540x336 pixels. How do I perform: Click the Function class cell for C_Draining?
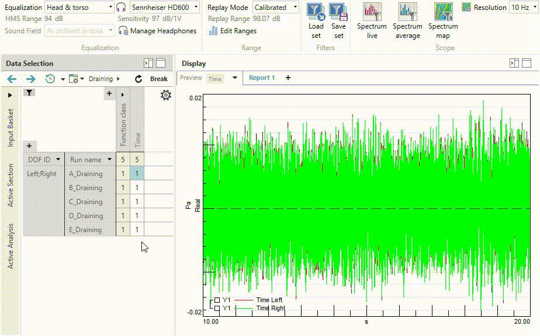pyautogui.click(x=123, y=202)
